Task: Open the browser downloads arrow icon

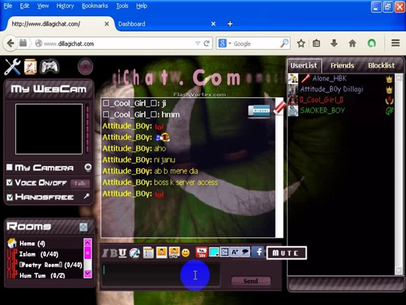Action: coord(334,43)
